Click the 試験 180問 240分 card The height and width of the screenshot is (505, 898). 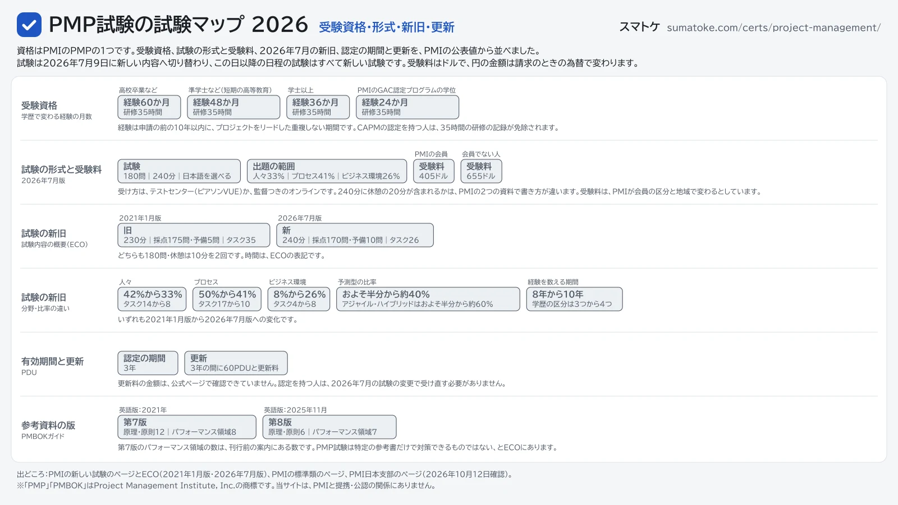(179, 171)
